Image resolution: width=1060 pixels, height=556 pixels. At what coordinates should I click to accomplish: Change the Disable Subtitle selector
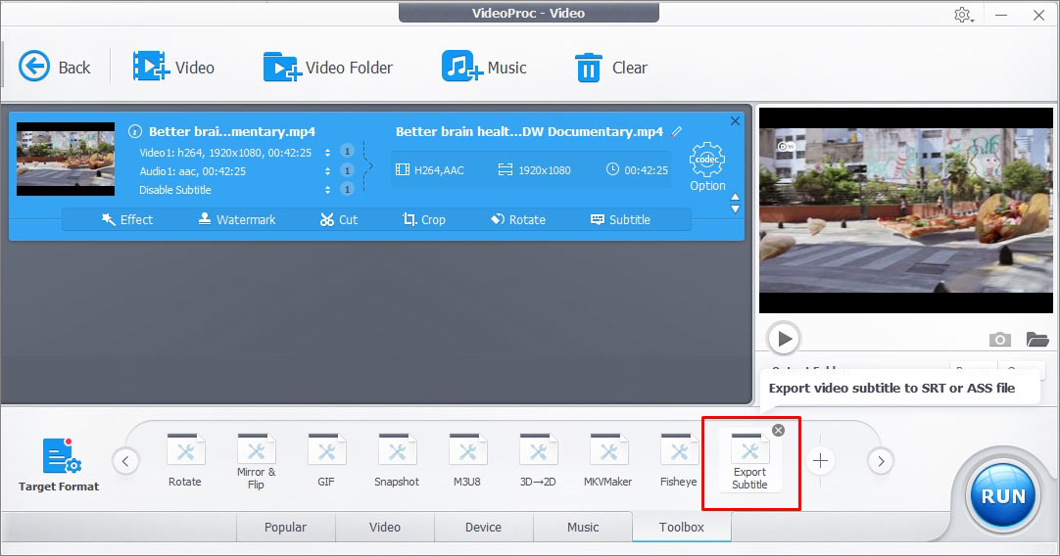[x=327, y=190]
